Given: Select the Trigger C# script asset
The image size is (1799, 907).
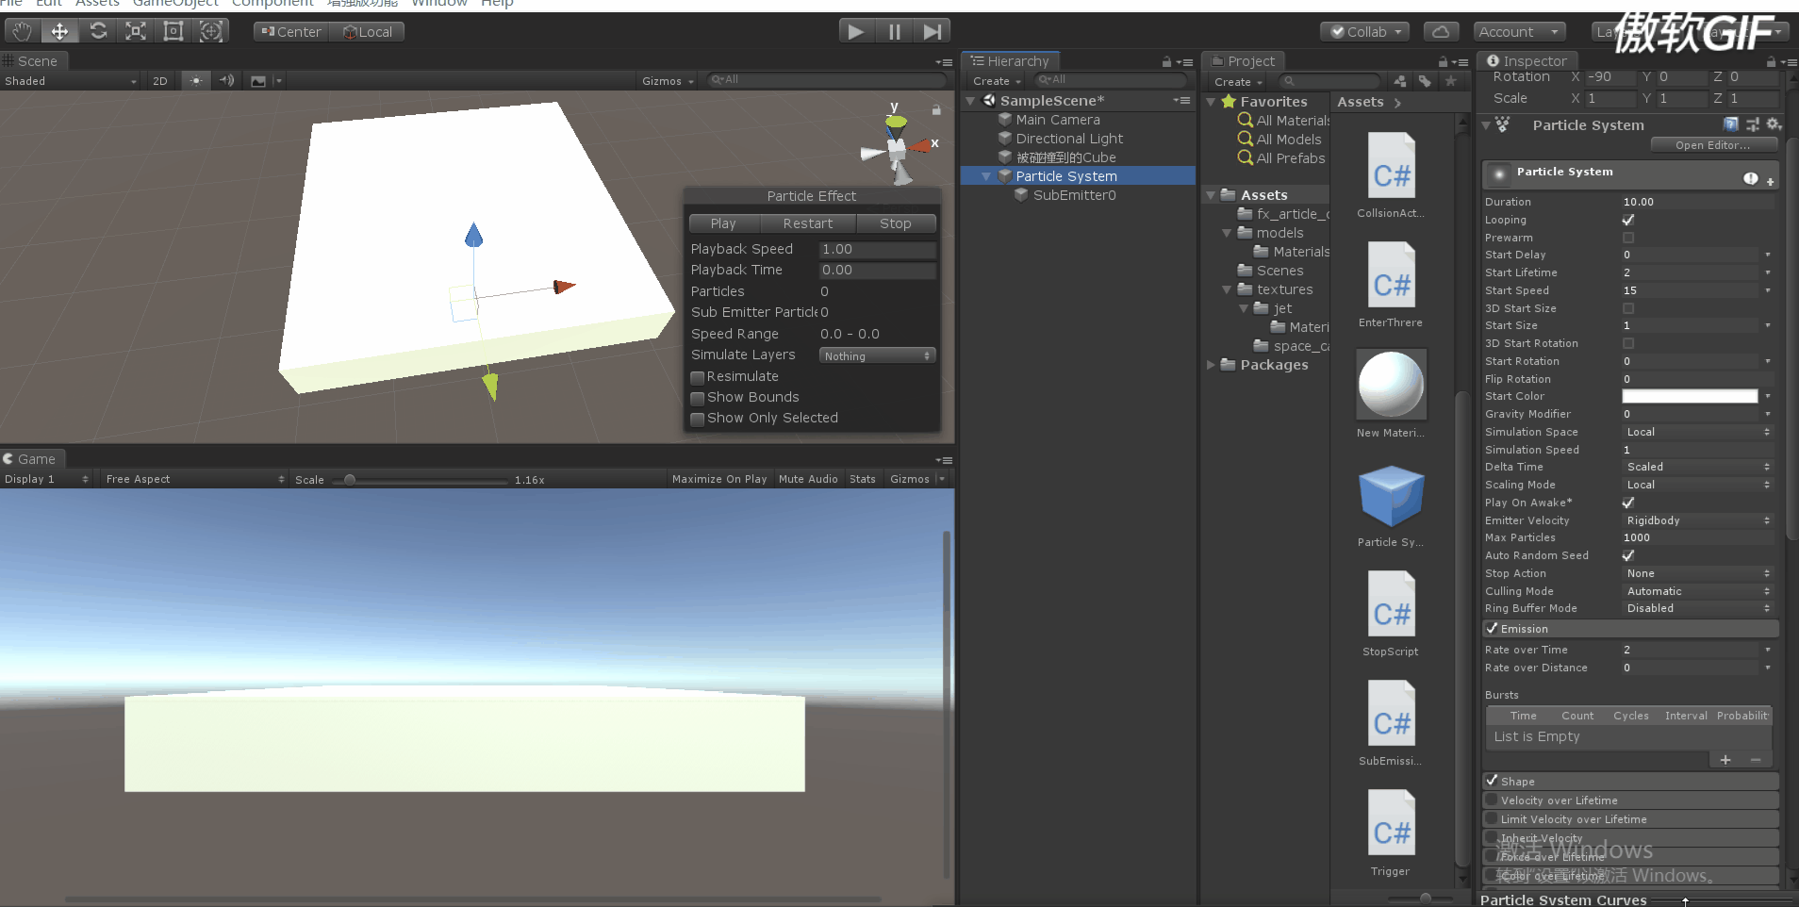Looking at the screenshot, I should click(x=1391, y=833).
